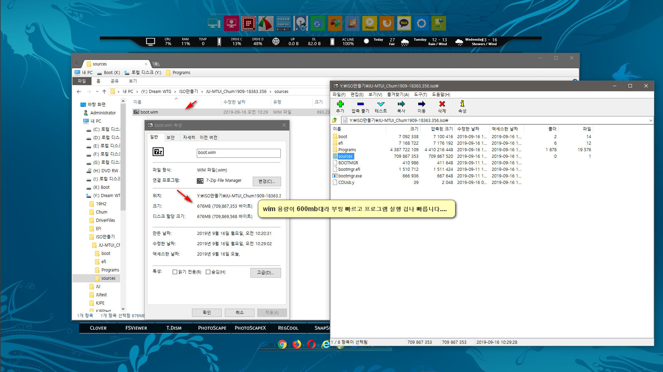Click the 취소 button in properties dialog
This screenshot has height=372, width=663.
(239, 312)
